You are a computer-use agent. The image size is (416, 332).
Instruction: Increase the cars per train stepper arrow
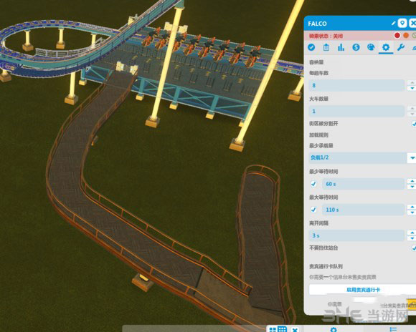click(412, 82)
